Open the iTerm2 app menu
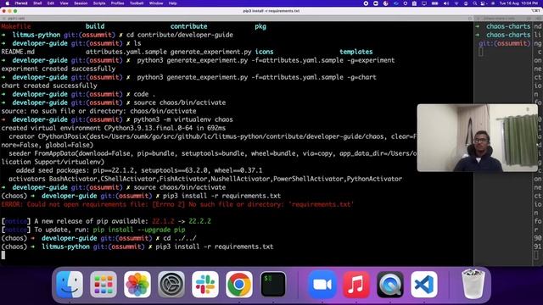The height and width of the screenshot is (305, 543). pos(21,3)
